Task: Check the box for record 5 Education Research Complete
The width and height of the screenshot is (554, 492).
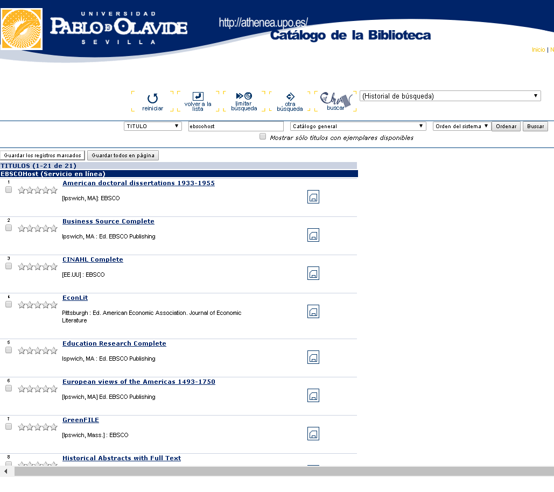Action: click(x=9, y=350)
